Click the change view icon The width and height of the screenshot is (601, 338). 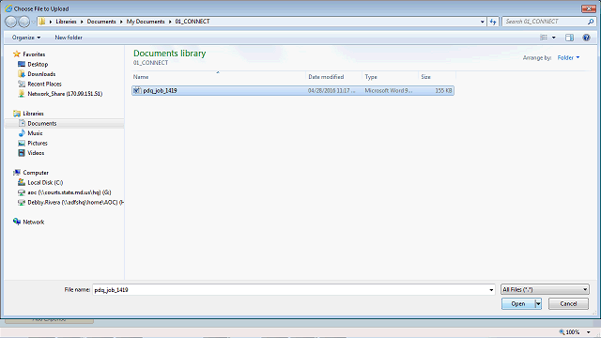[544, 38]
